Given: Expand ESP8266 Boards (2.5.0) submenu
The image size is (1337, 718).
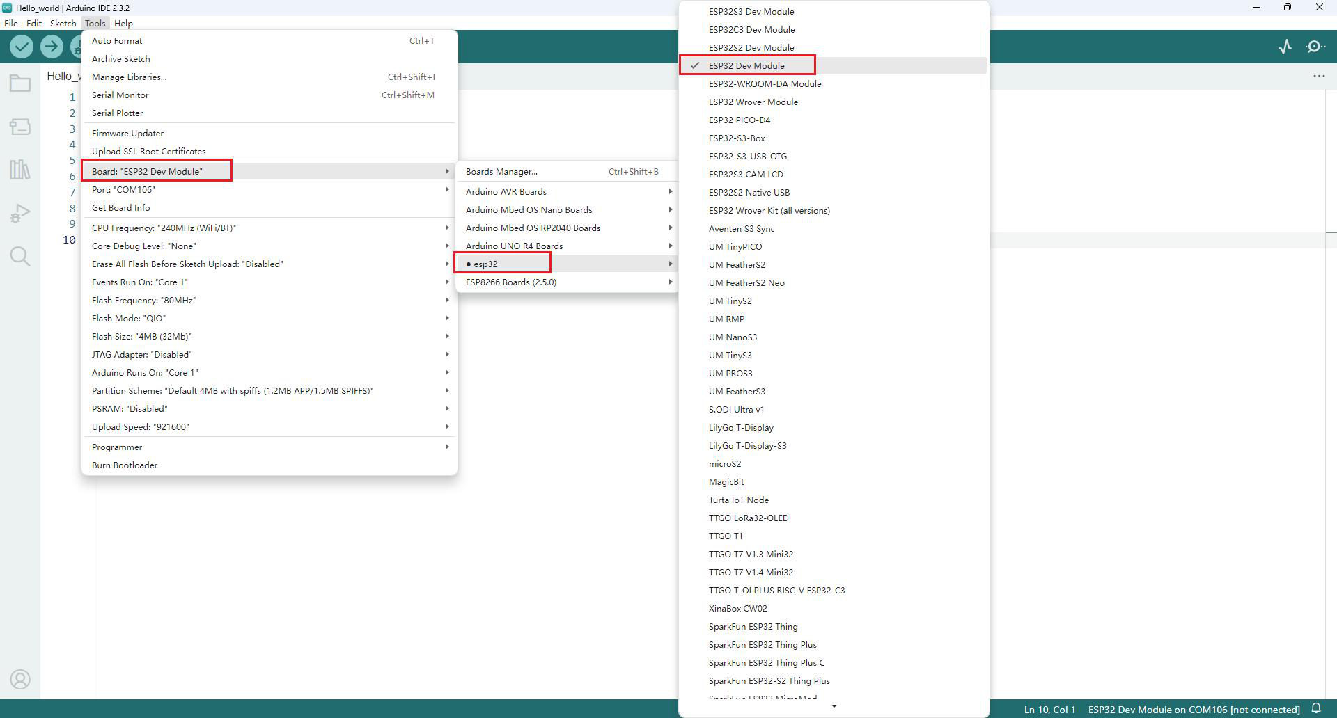Looking at the screenshot, I should click(x=567, y=282).
